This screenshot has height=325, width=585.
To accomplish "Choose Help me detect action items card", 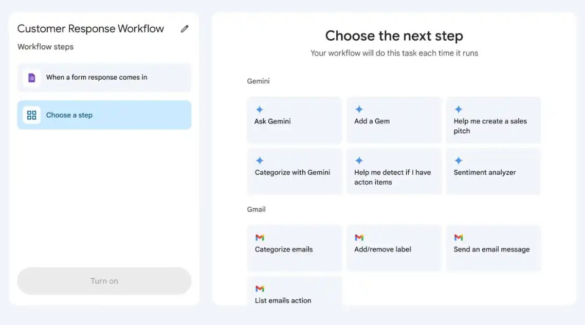I will [394, 171].
